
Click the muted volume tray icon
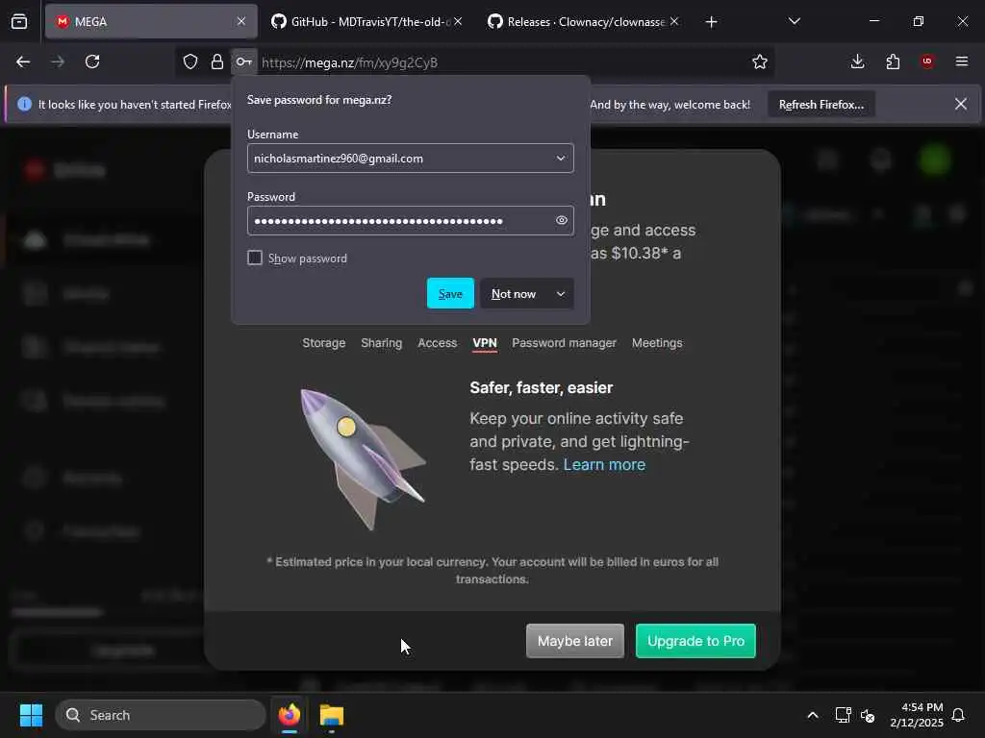(x=869, y=715)
